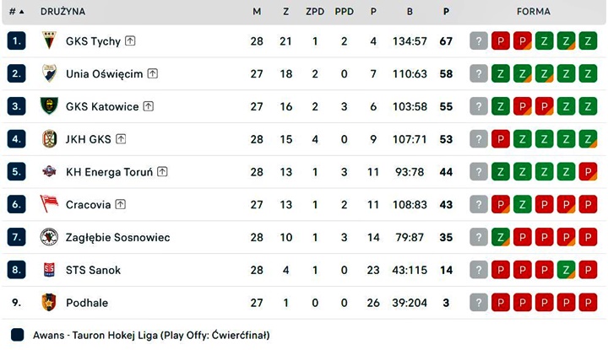Click Cracovia flag logo
The height and width of the screenshot is (350, 608).
click(49, 204)
